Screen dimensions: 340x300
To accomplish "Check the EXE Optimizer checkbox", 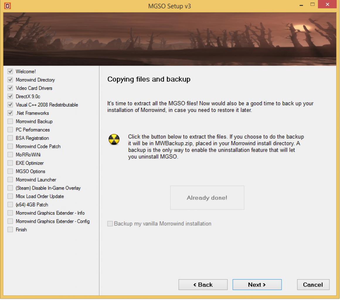I will pos(10,163).
